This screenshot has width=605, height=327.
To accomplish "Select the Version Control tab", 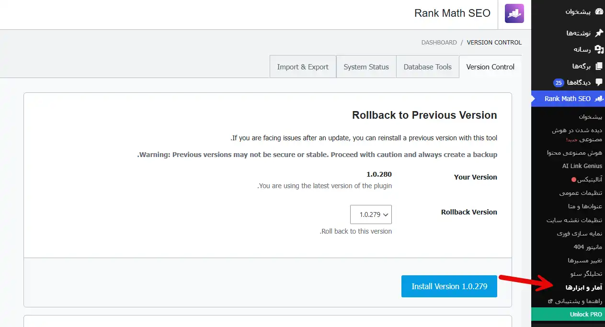I will (490, 67).
